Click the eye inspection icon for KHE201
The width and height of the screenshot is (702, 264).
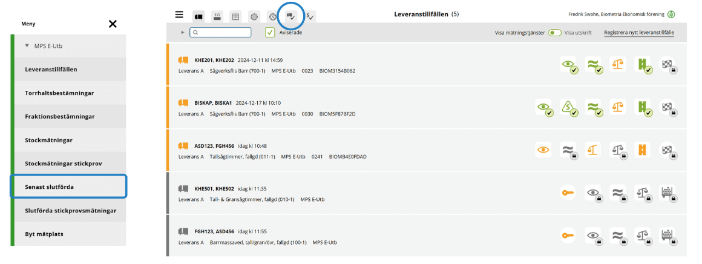[568, 65]
